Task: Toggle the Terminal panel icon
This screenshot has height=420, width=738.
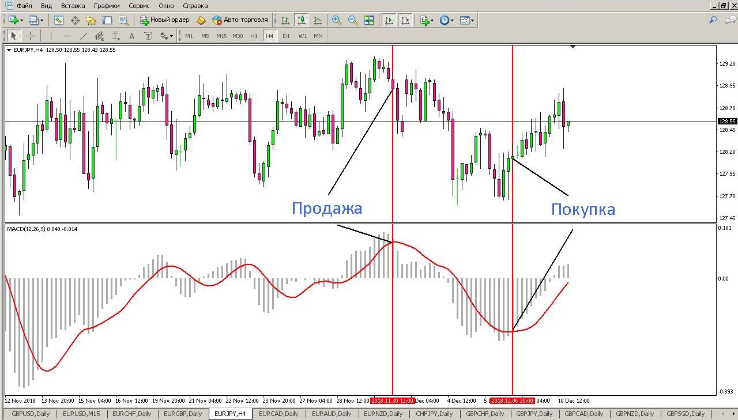Action: 107,20
